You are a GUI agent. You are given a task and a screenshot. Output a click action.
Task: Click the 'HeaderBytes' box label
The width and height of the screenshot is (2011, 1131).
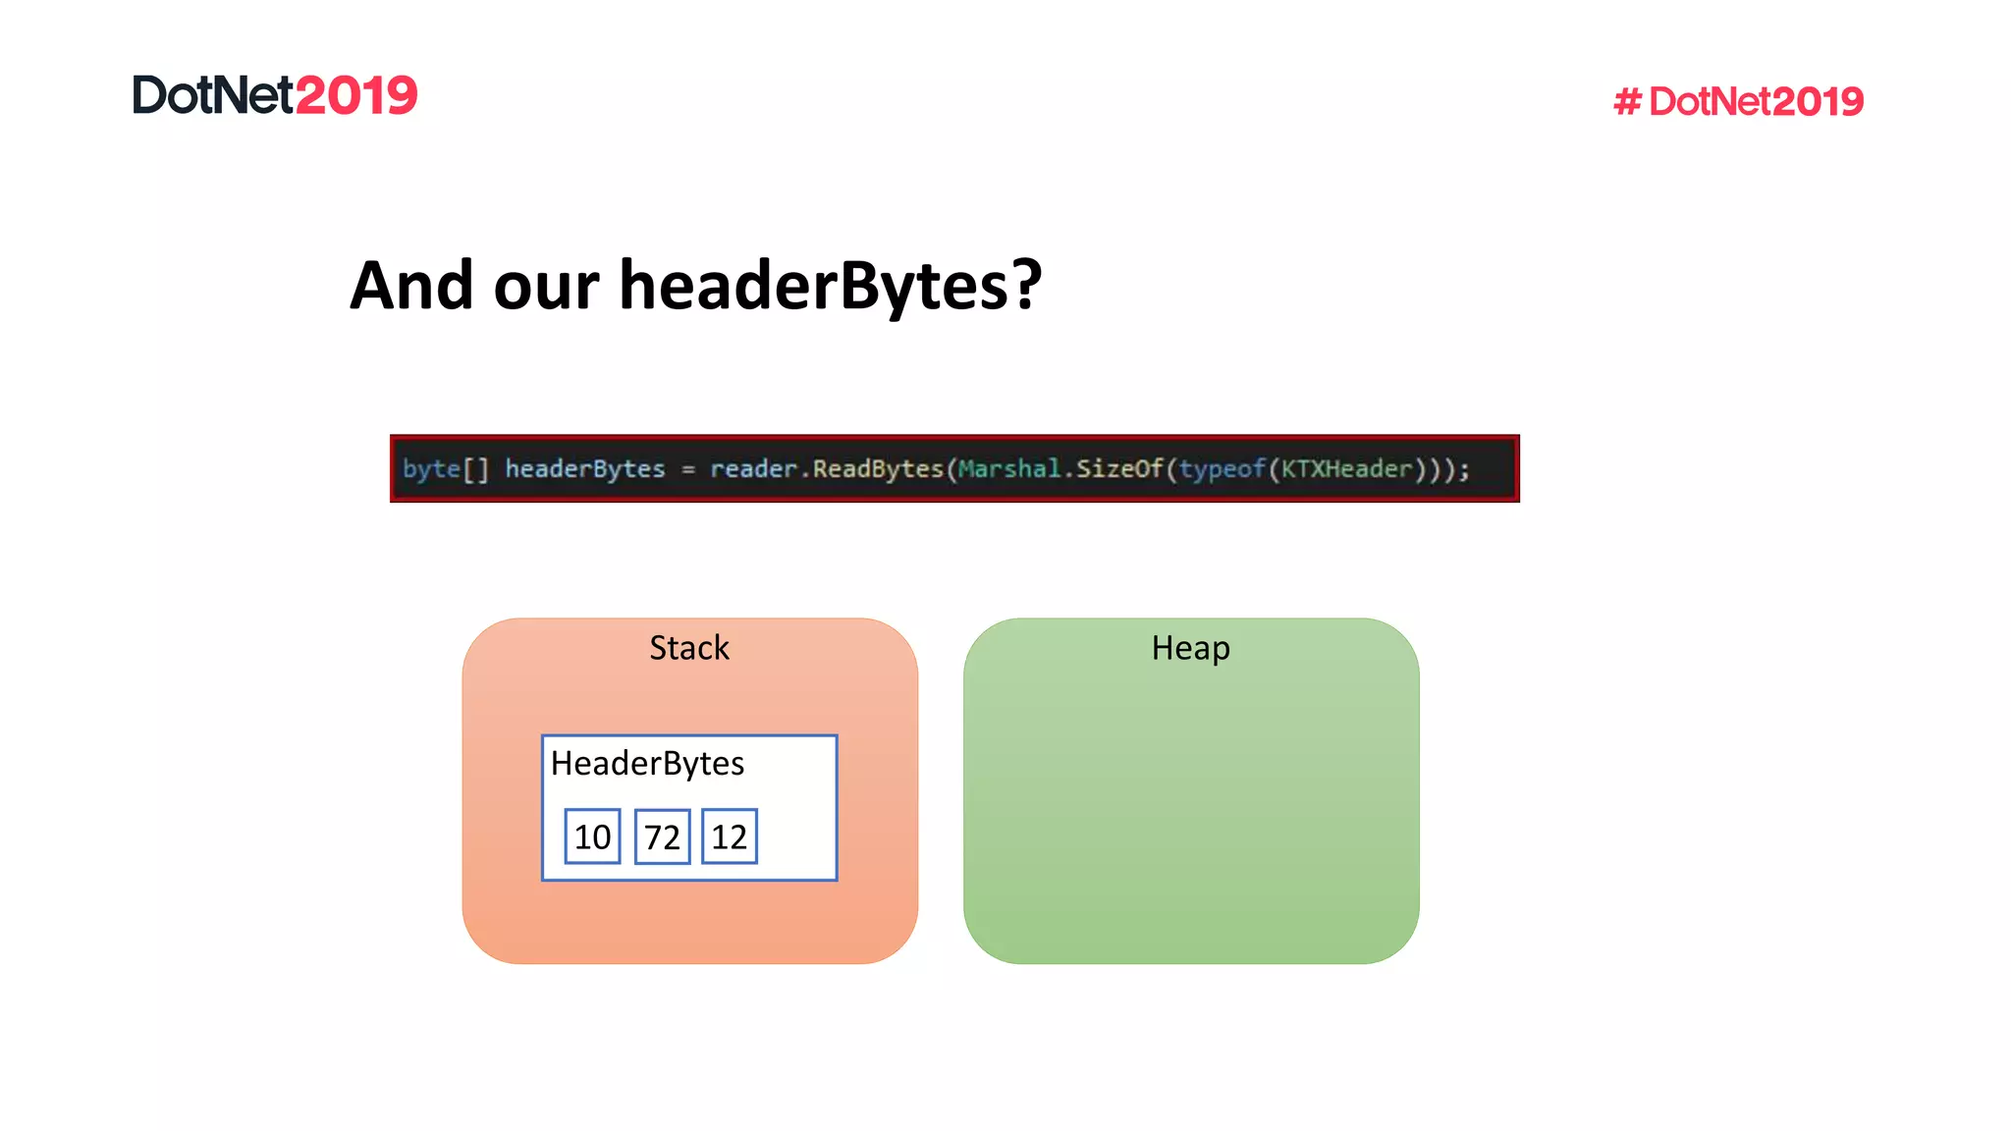pyautogui.click(x=647, y=764)
